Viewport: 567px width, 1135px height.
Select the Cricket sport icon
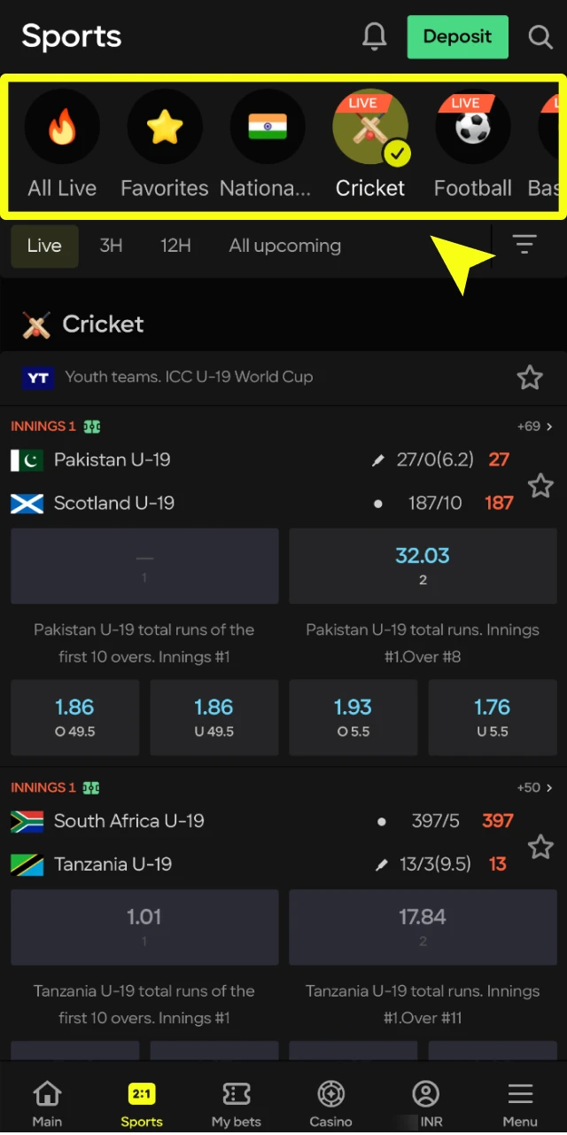coord(370,127)
